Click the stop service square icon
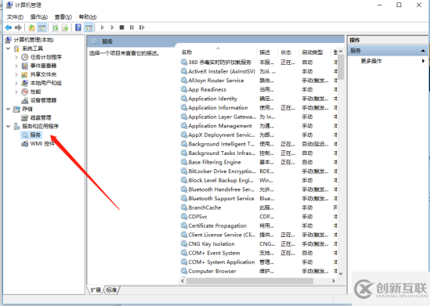 (121, 27)
